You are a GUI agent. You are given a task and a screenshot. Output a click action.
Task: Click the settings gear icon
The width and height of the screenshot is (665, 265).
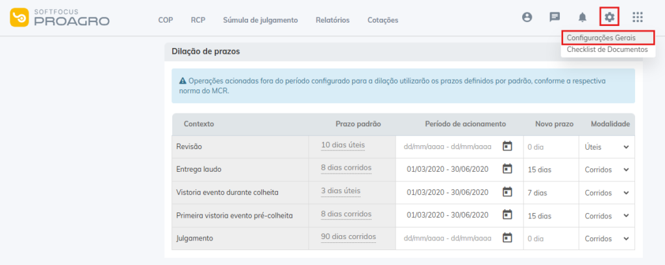[x=609, y=17]
